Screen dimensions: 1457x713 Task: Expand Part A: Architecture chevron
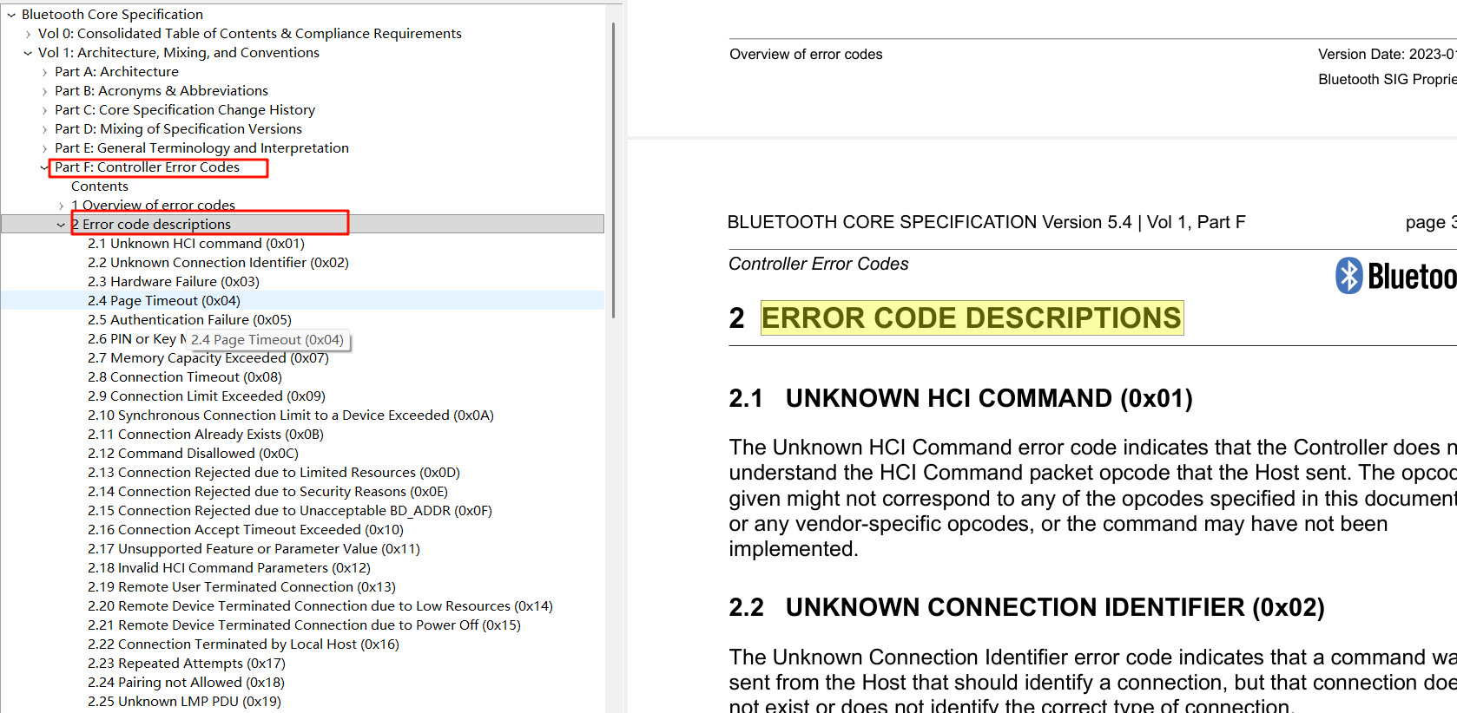44,72
